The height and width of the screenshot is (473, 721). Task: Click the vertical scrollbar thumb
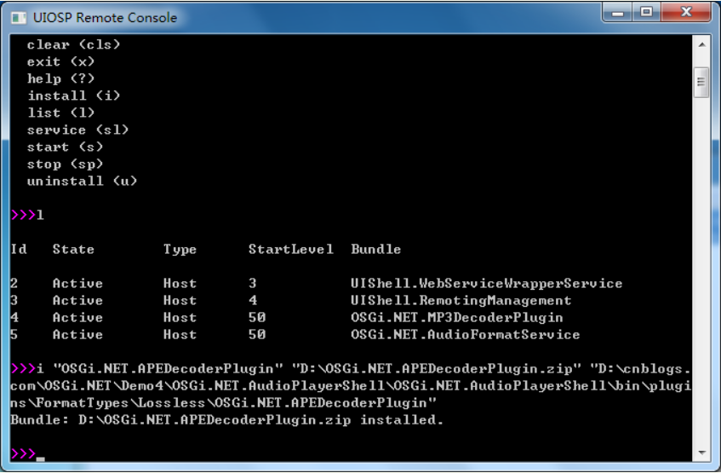pyautogui.click(x=701, y=83)
